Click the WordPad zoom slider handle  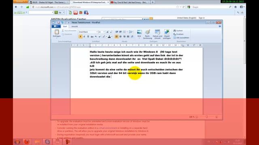pos(207,117)
